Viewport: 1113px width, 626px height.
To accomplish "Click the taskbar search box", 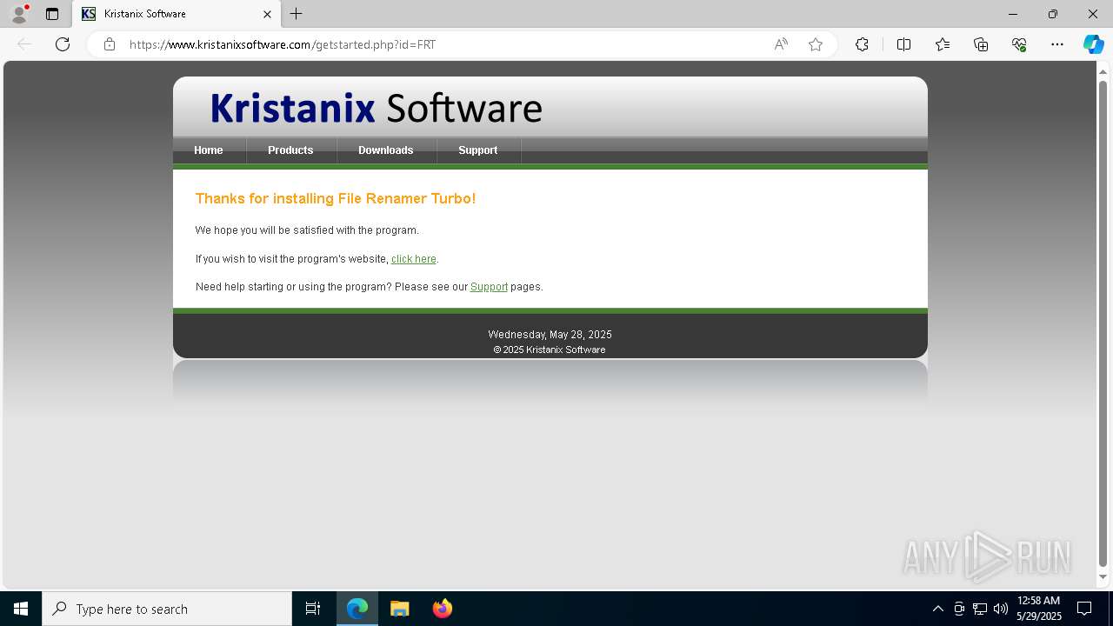I will pyautogui.click(x=167, y=609).
